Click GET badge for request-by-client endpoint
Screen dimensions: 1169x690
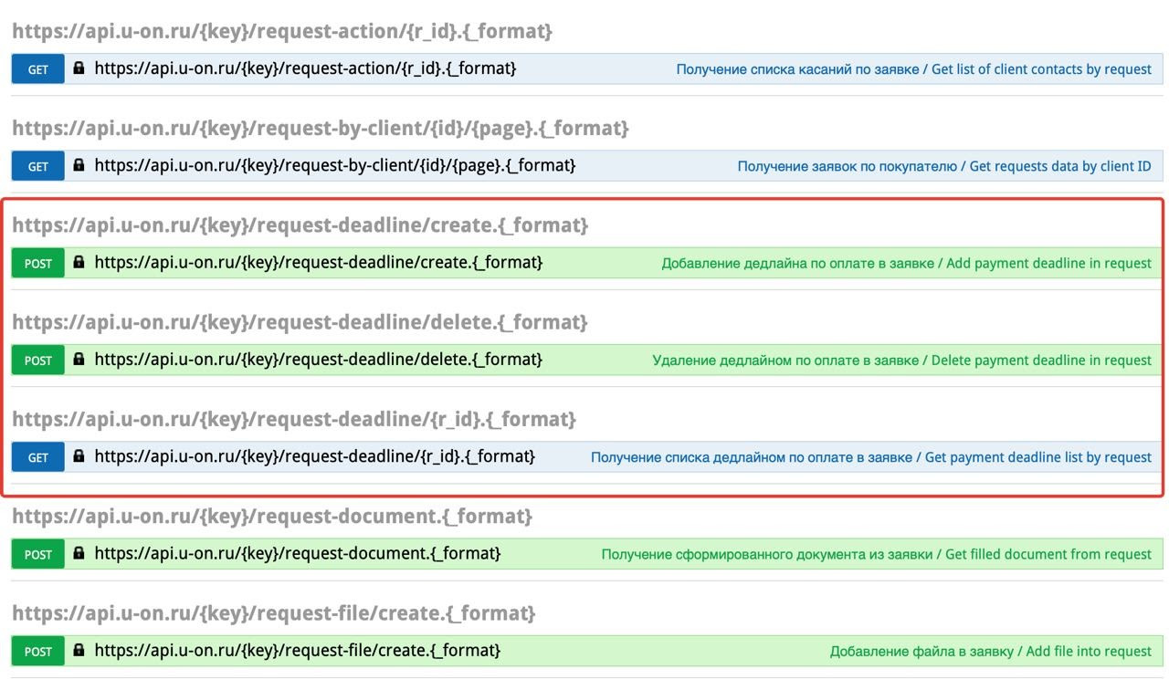(38, 166)
